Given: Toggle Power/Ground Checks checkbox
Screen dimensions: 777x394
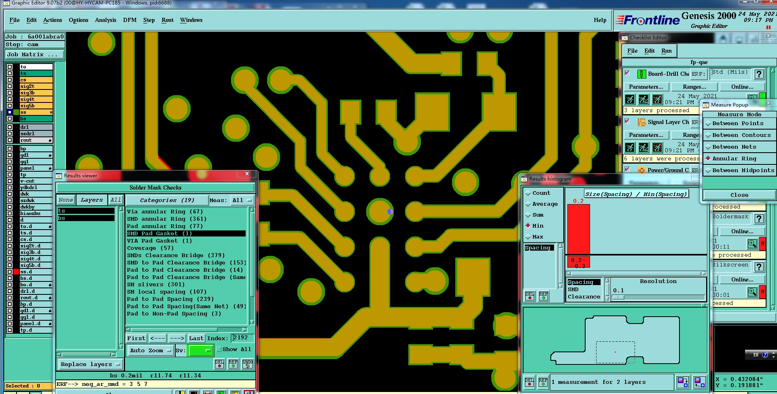Looking at the screenshot, I should click(x=627, y=169).
